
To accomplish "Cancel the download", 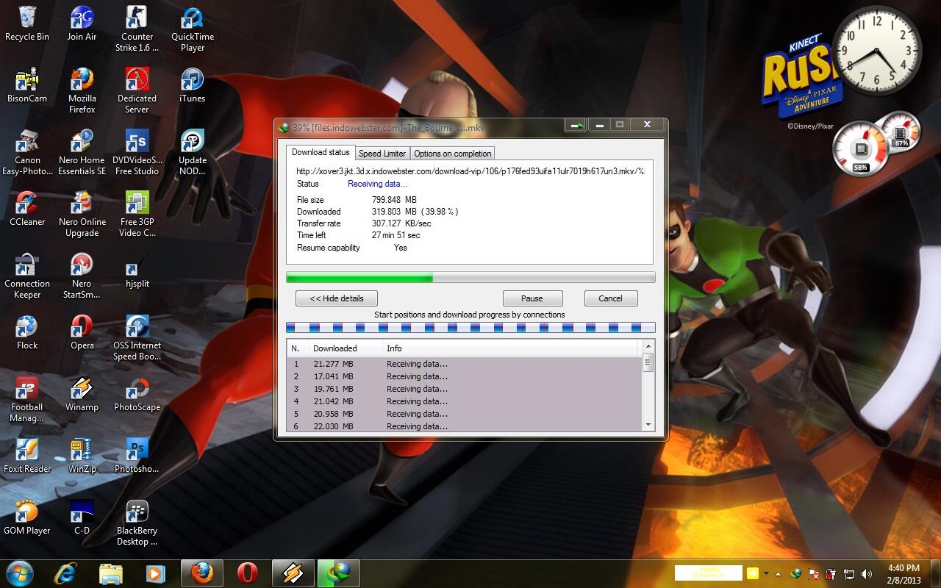I will coord(610,298).
